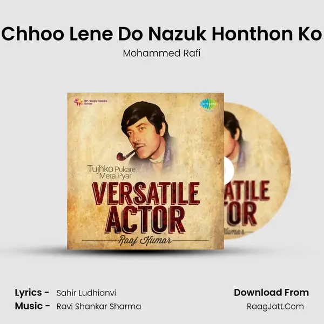Click the RP-Sanjiv Goenka Group logo
The height and width of the screenshot is (324, 324).
point(90,102)
